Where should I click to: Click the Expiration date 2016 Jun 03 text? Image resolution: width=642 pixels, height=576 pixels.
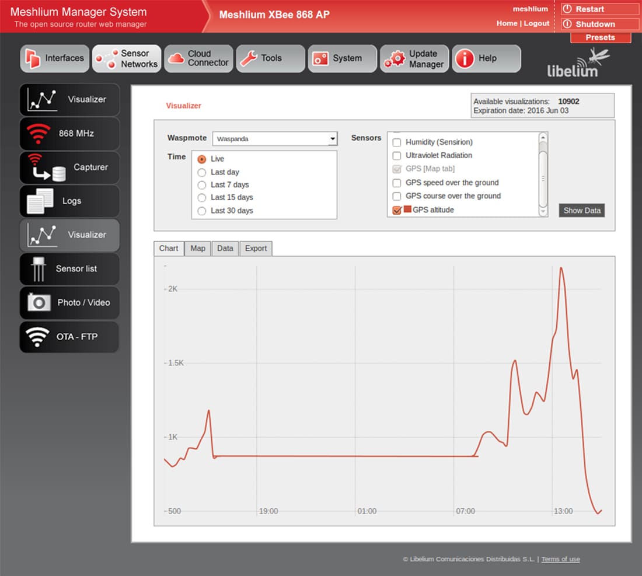click(521, 111)
